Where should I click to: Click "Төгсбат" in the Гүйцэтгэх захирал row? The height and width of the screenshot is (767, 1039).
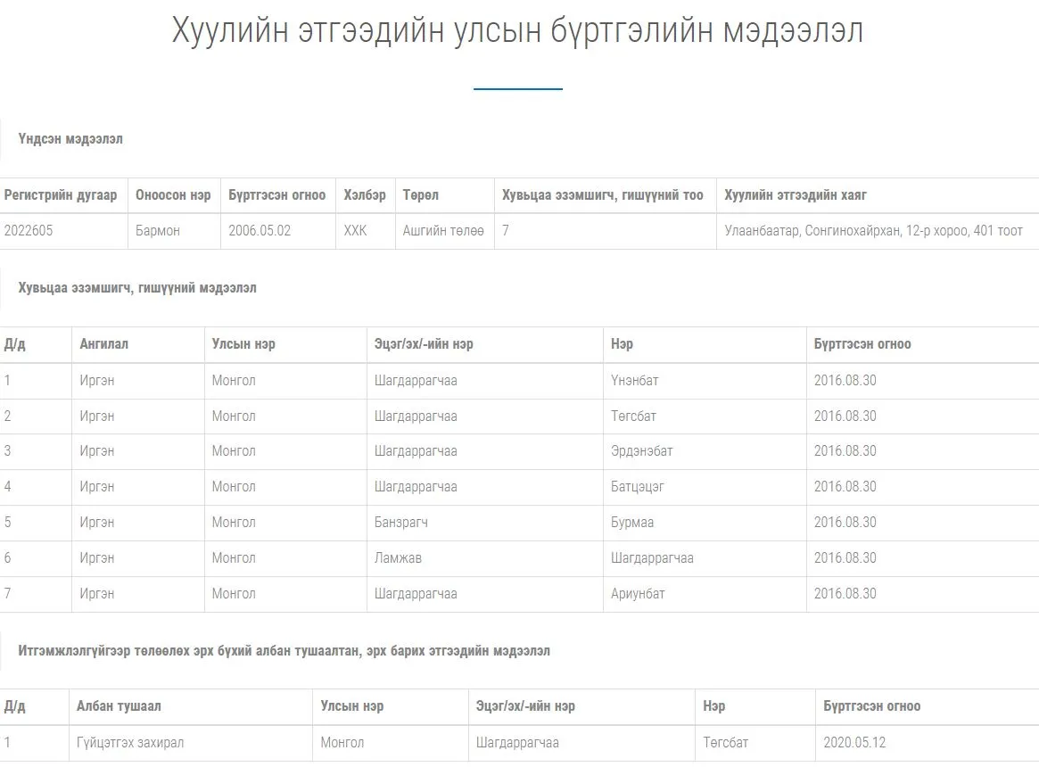pos(726,742)
